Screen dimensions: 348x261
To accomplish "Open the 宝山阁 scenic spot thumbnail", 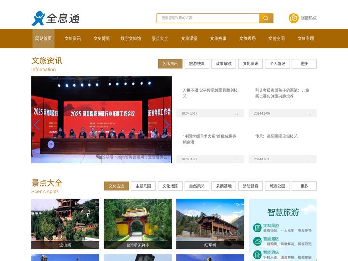I will click(x=65, y=224).
